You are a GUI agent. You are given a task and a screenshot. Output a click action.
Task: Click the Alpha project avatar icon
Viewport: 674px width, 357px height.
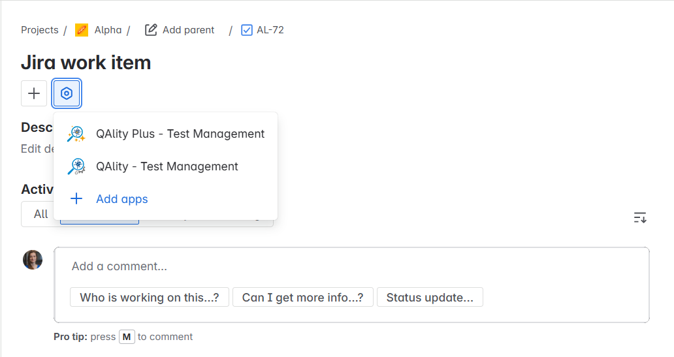tap(82, 30)
